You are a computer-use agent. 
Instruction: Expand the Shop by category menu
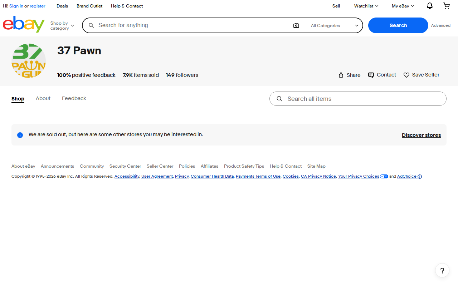tap(62, 26)
